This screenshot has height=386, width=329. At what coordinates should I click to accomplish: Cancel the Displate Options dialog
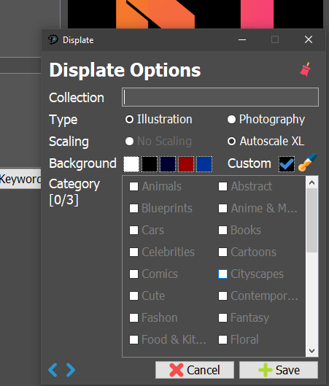(x=195, y=370)
